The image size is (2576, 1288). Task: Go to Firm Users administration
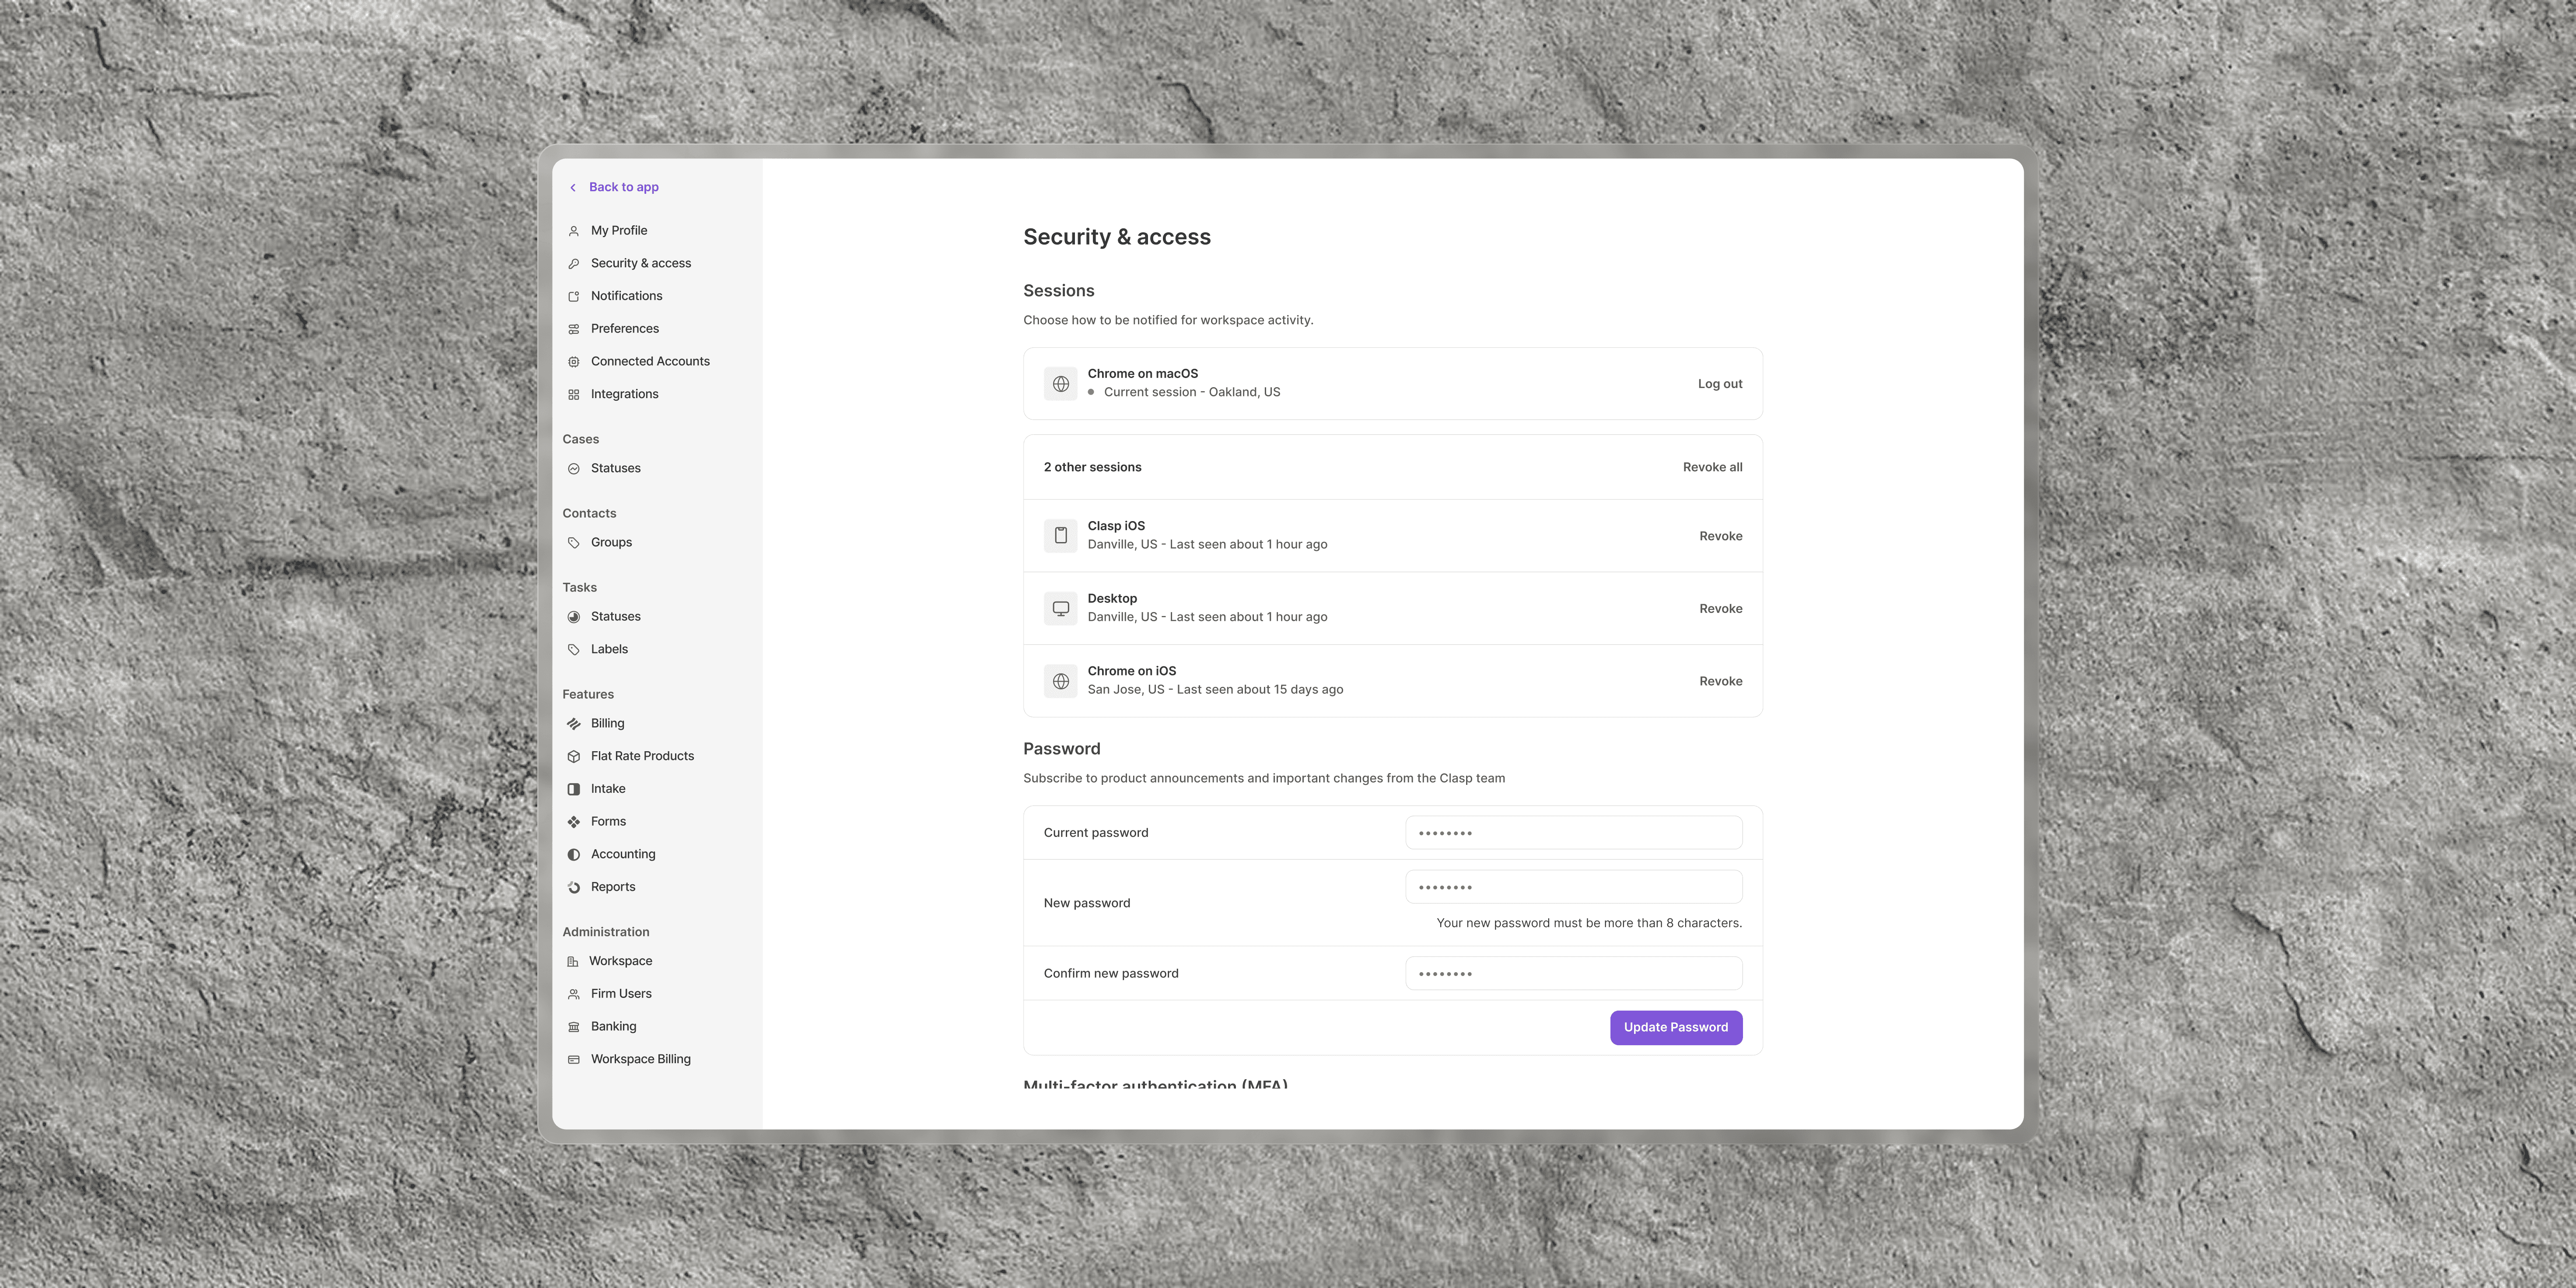tap(621, 994)
